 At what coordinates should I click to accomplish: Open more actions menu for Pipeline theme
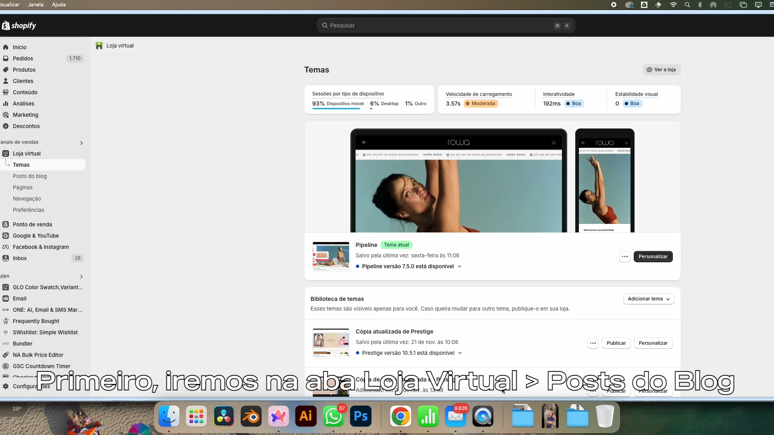[x=624, y=257]
